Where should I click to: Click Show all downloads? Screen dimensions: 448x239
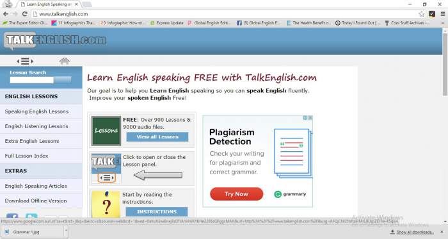click(412, 232)
